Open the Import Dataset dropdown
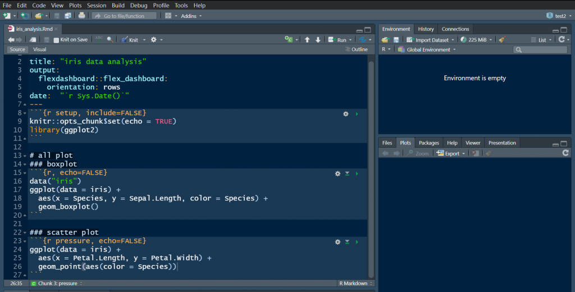575x292 pixels. point(430,40)
